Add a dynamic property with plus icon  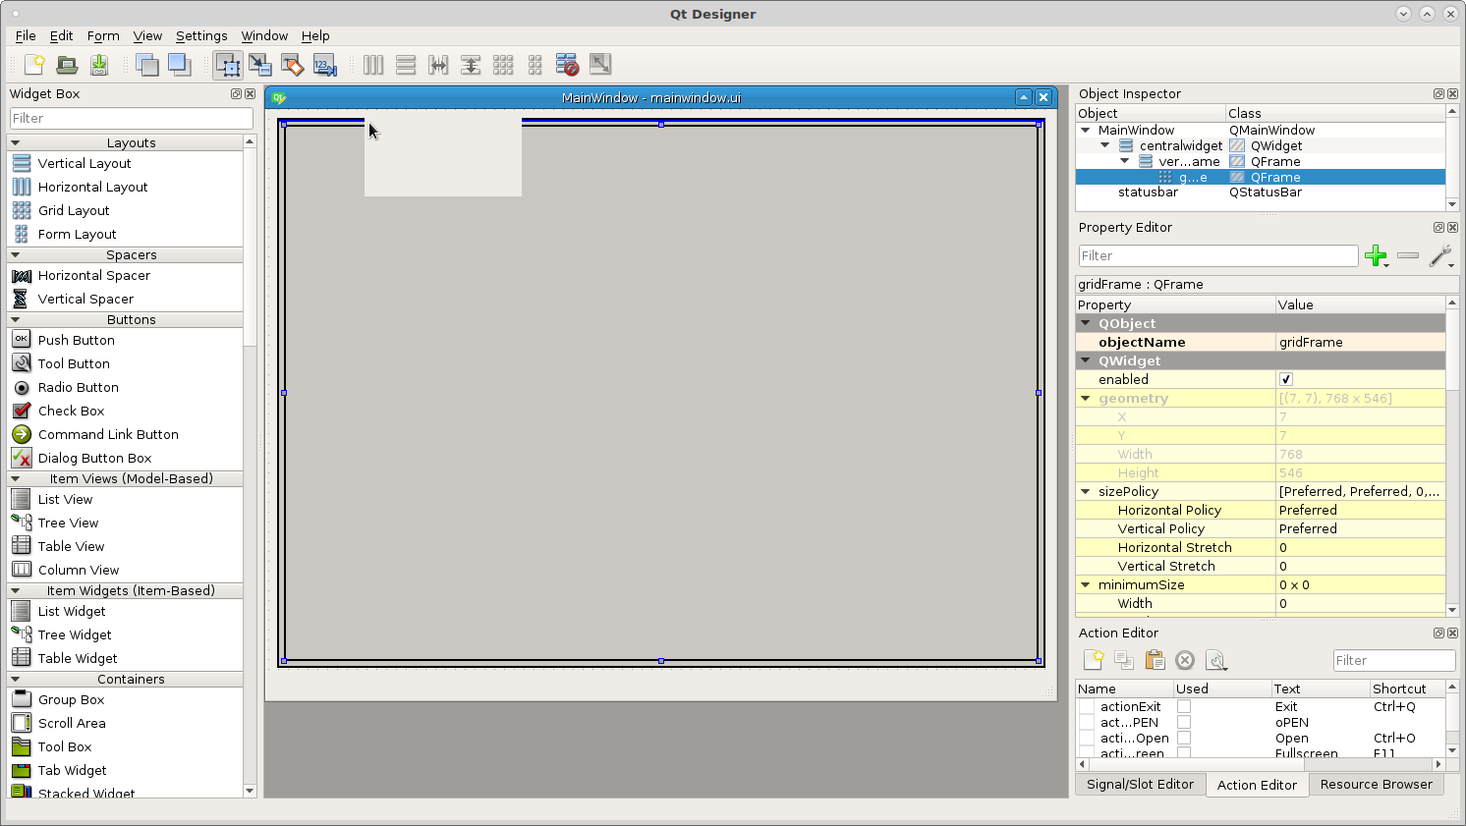pos(1377,256)
